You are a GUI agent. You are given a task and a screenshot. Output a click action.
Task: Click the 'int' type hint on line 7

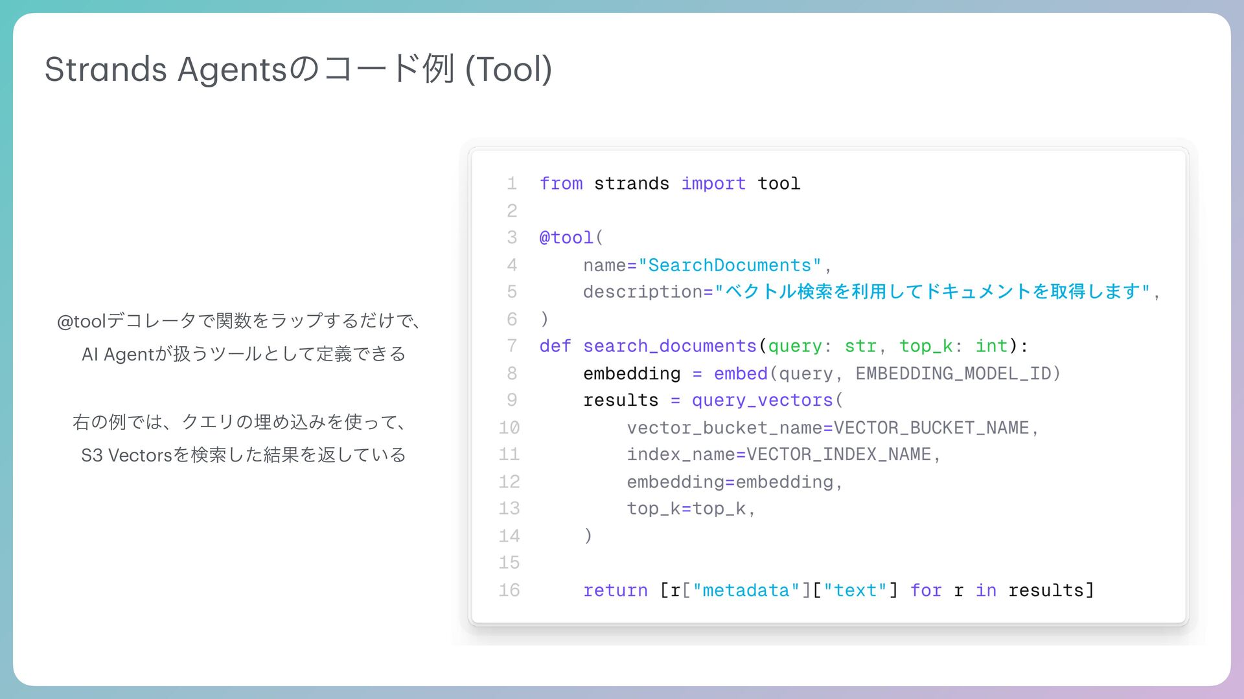[991, 346]
